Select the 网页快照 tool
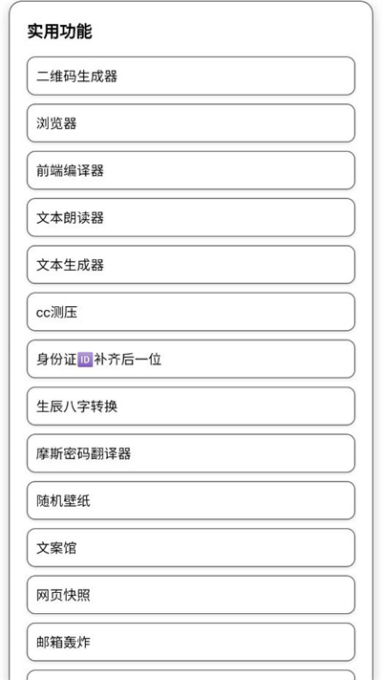Screen dimensions: 382x680 coord(191,595)
